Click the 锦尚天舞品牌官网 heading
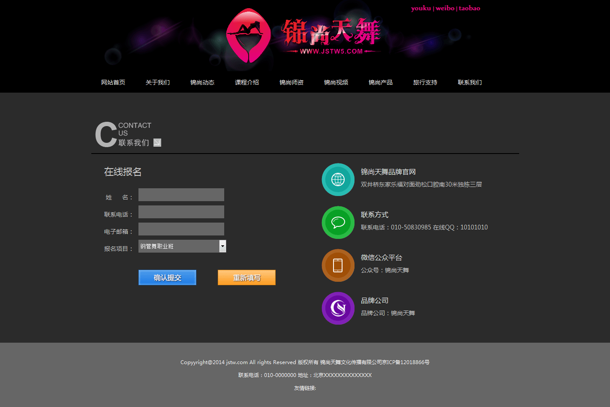610x407 pixels. [x=388, y=172]
